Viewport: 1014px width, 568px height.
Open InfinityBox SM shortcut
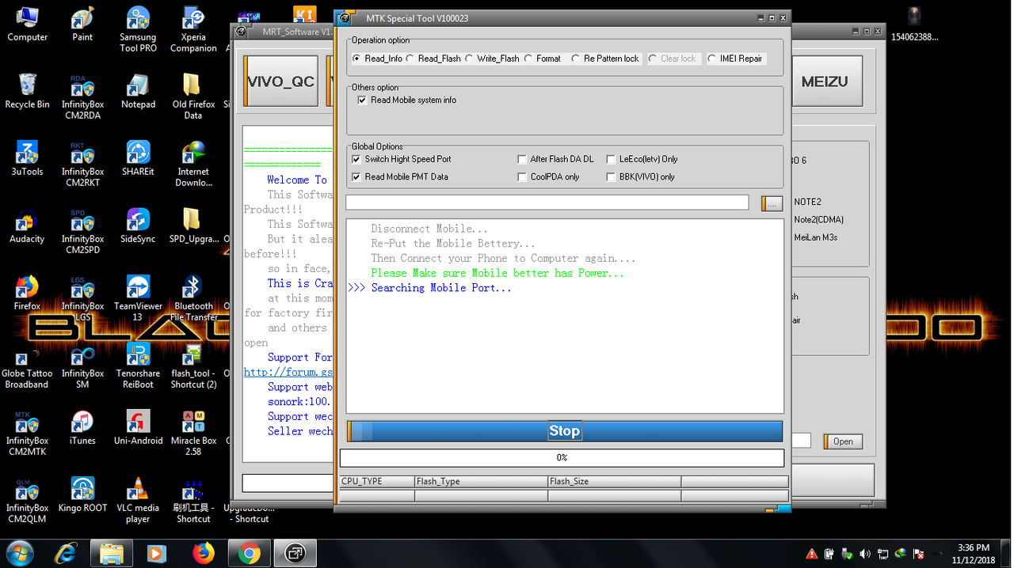tap(82, 366)
